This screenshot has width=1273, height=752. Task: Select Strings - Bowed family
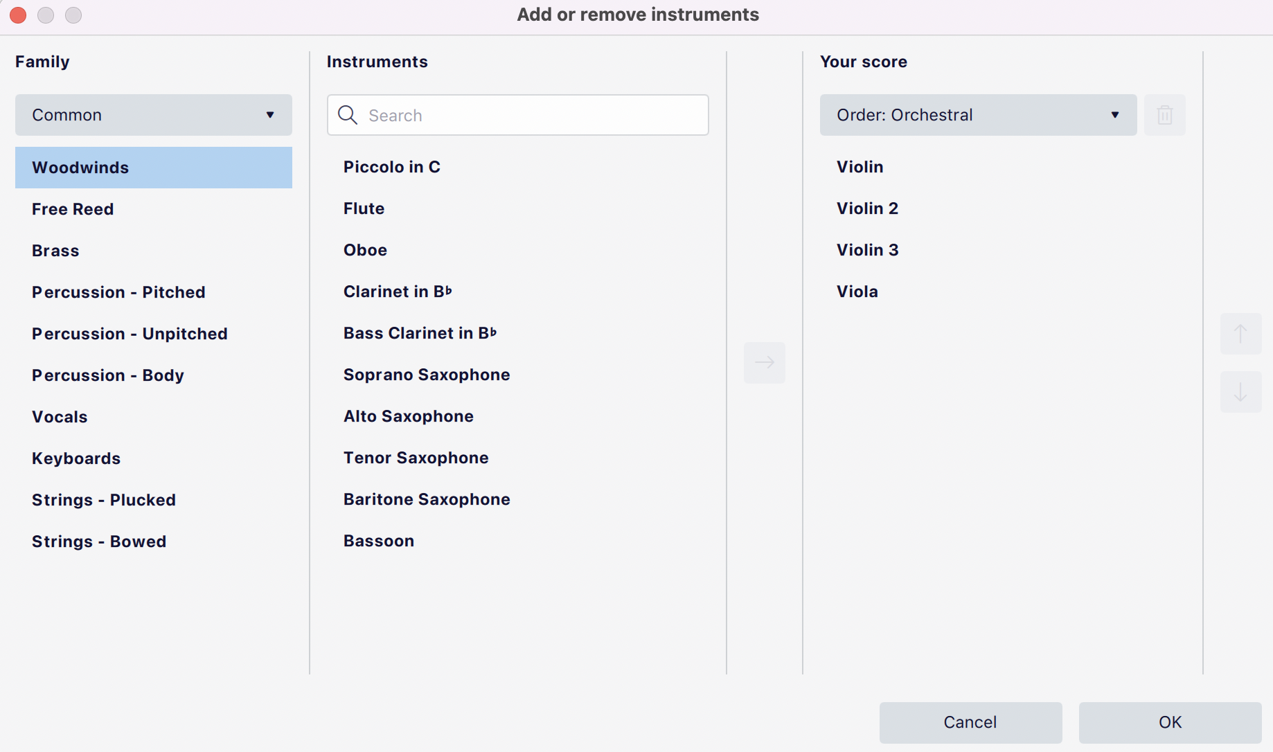point(99,541)
